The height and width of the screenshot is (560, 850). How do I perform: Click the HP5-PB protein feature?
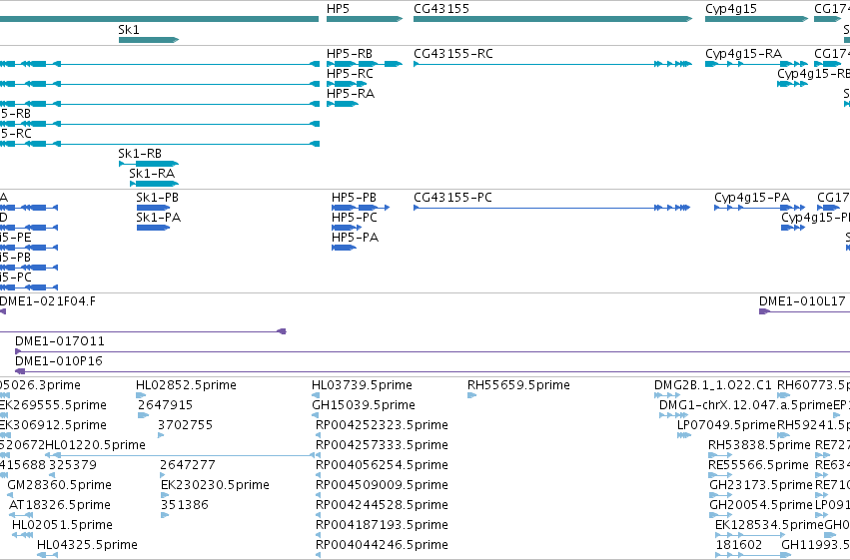361,208
